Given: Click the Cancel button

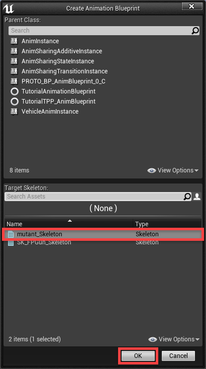Looking at the screenshot, I should coord(178,355).
